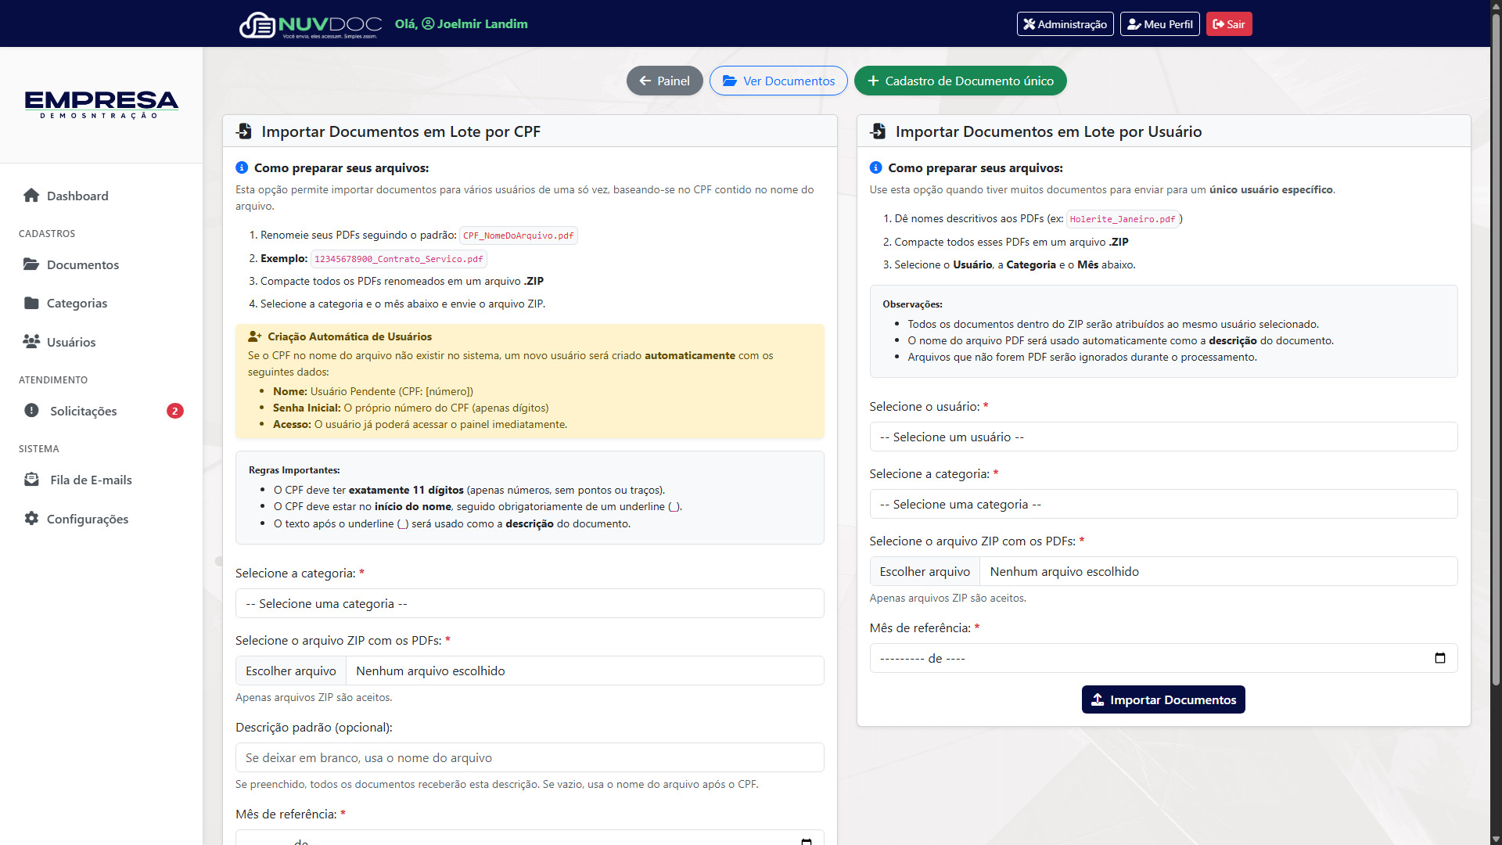The height and width of the screenshot is (845, 1502).
Task: Click the Solicitações exclamation icon
Action: [x=31, y=411]
